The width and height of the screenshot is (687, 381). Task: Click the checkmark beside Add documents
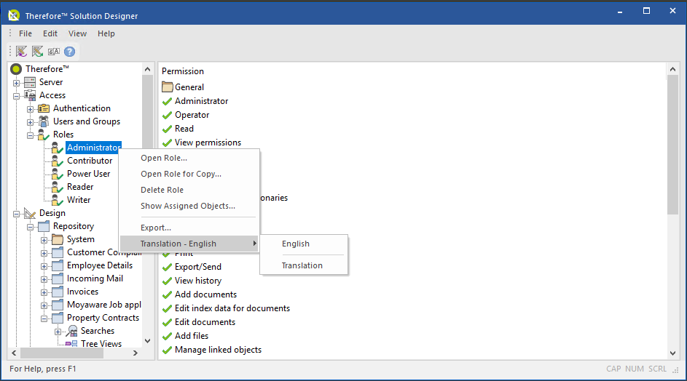coord(167,294)
